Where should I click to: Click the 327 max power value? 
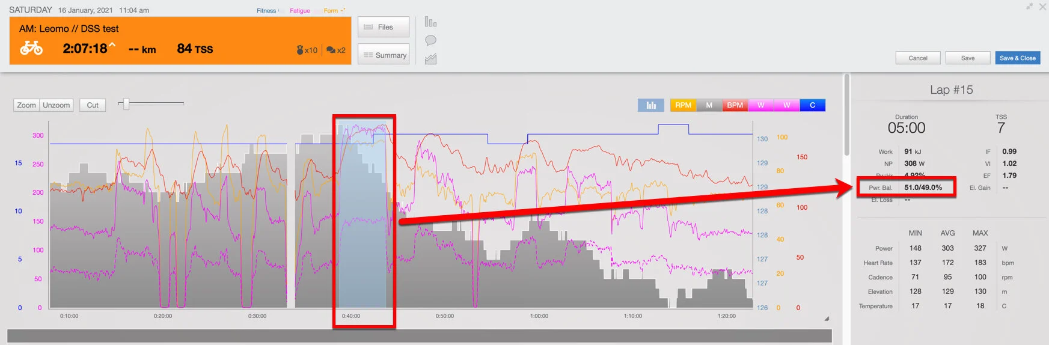(980, 248)
